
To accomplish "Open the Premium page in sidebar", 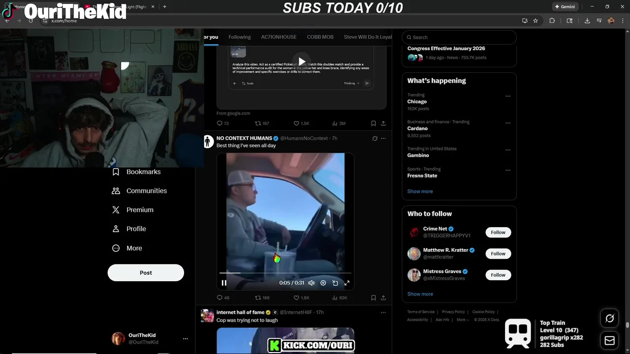I will 133,210.
